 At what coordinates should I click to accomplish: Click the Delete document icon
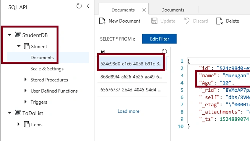click(219, 21)
